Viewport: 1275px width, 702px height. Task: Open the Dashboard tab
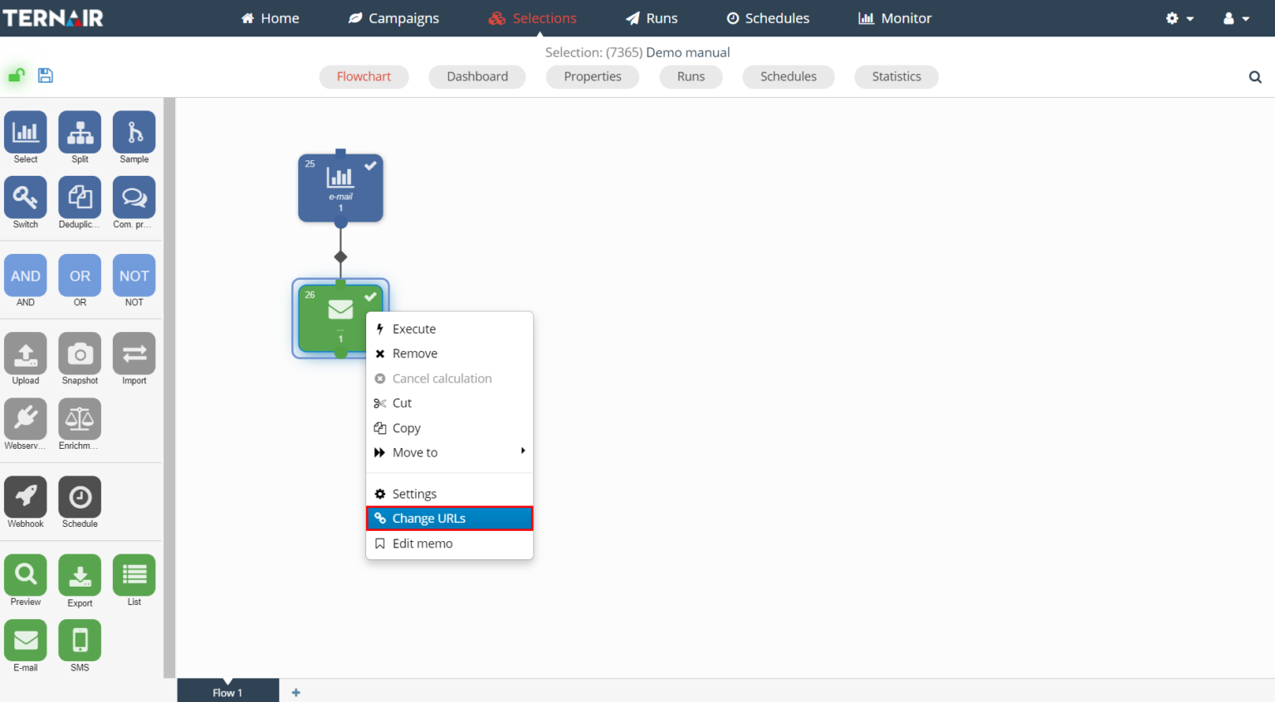coord(477,76)
